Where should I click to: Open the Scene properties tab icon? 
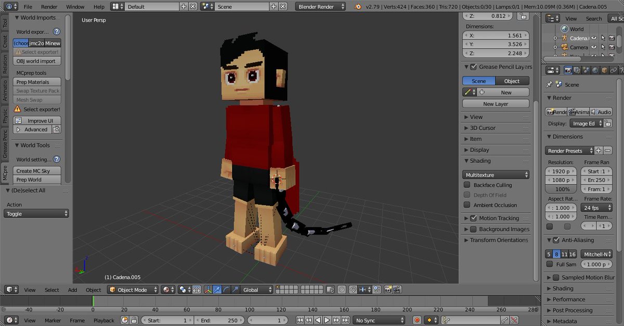point(587,70)
